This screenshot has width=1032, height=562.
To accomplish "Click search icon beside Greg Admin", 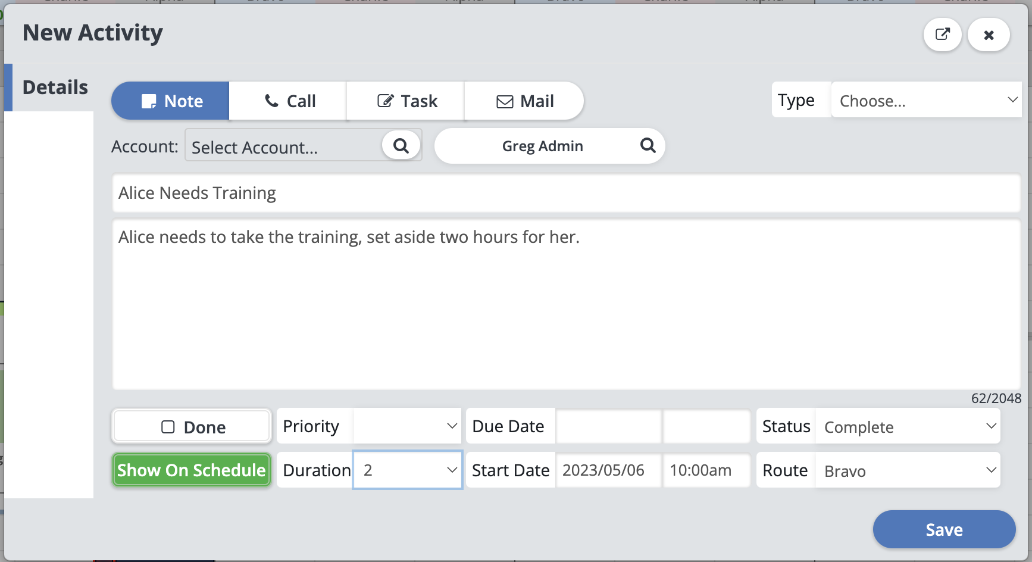I will pos(648,146).
